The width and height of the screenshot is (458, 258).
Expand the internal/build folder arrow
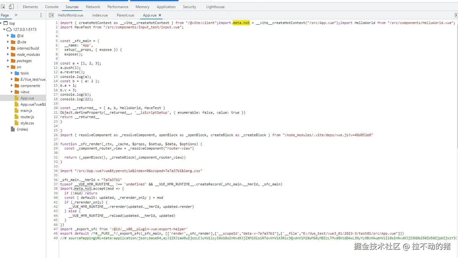(8, 48)
